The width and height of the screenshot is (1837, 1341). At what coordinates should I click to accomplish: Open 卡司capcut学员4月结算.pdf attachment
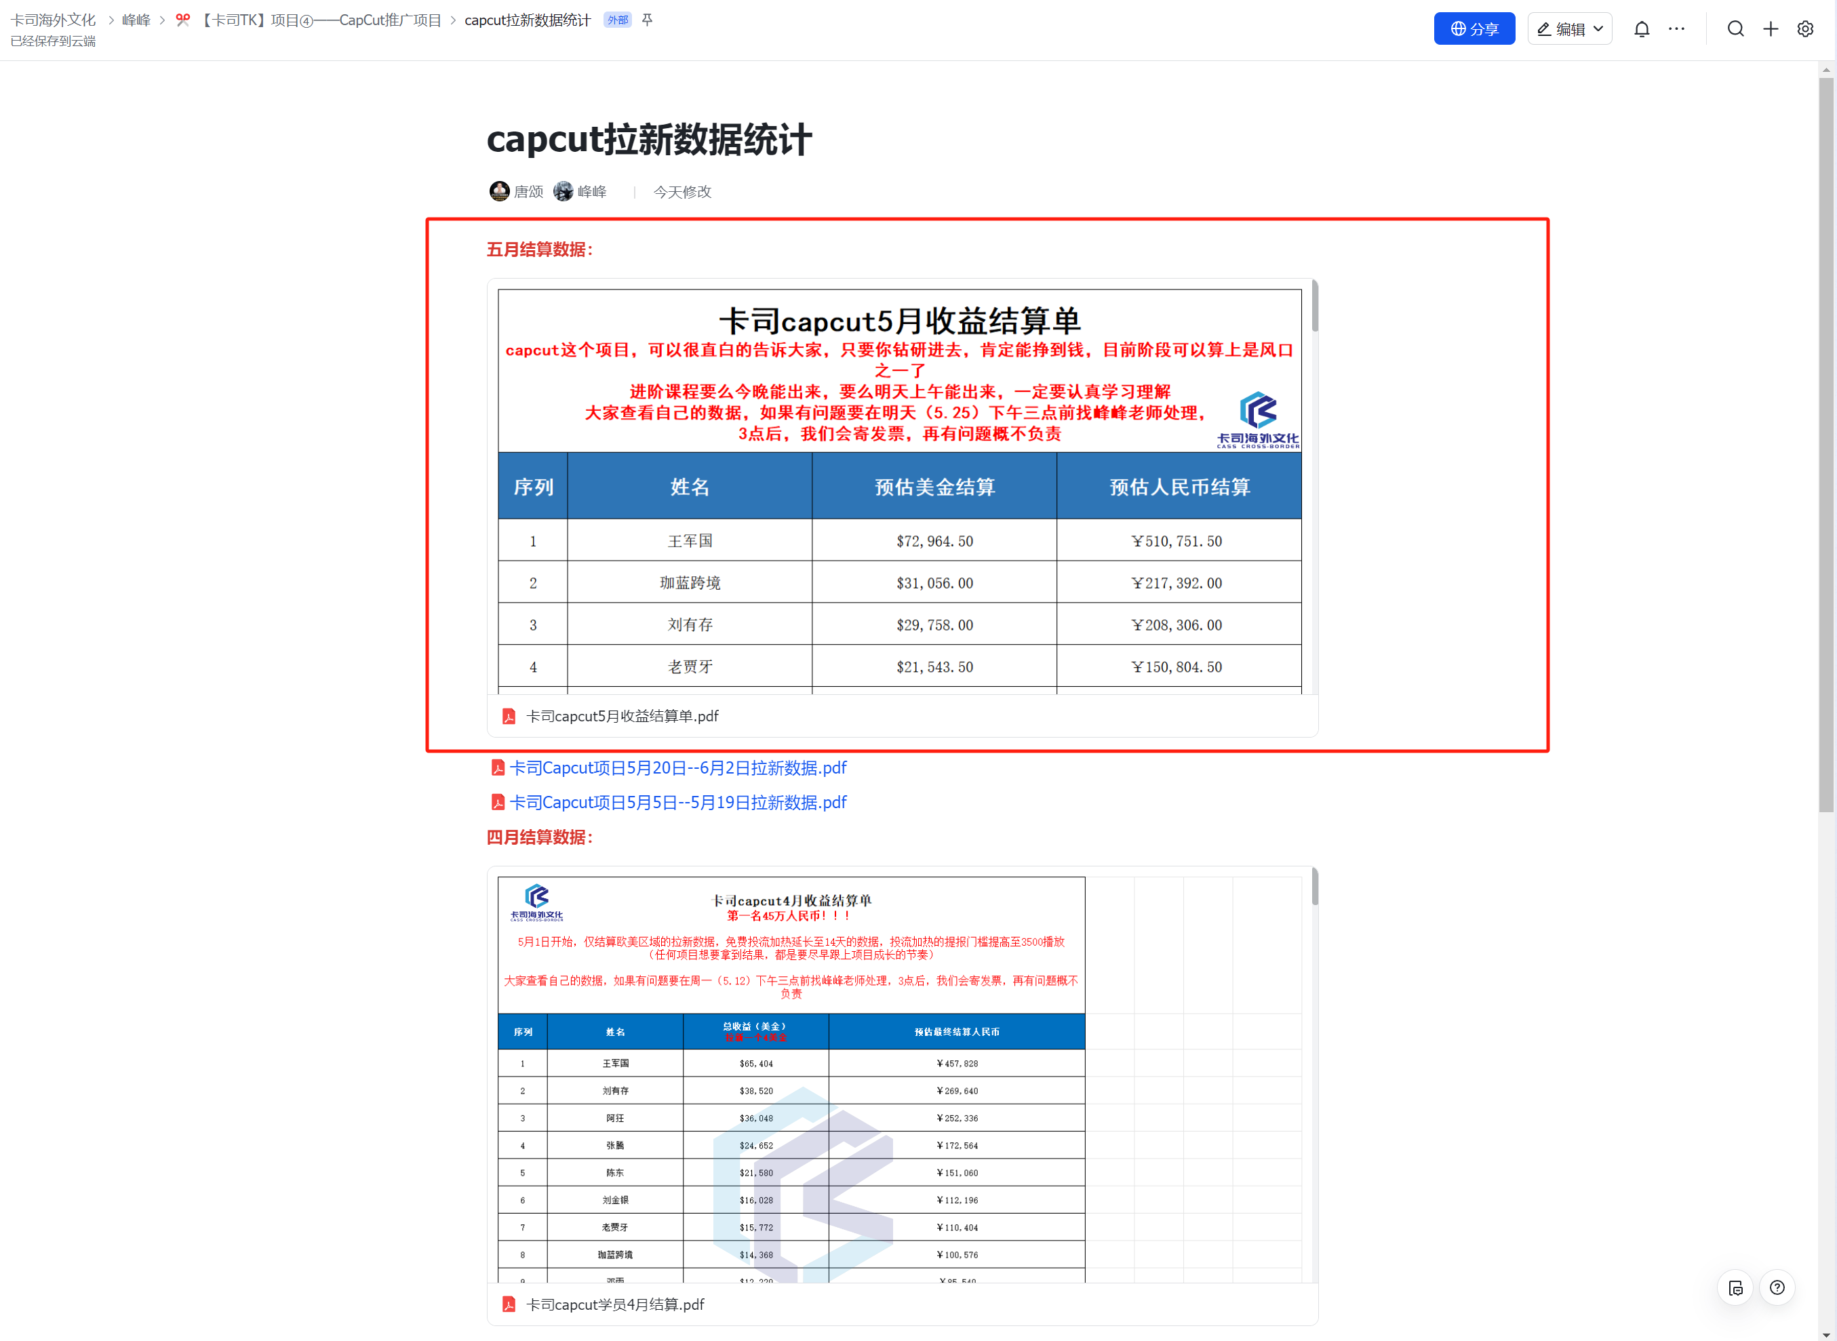[x=614, y=1304]
